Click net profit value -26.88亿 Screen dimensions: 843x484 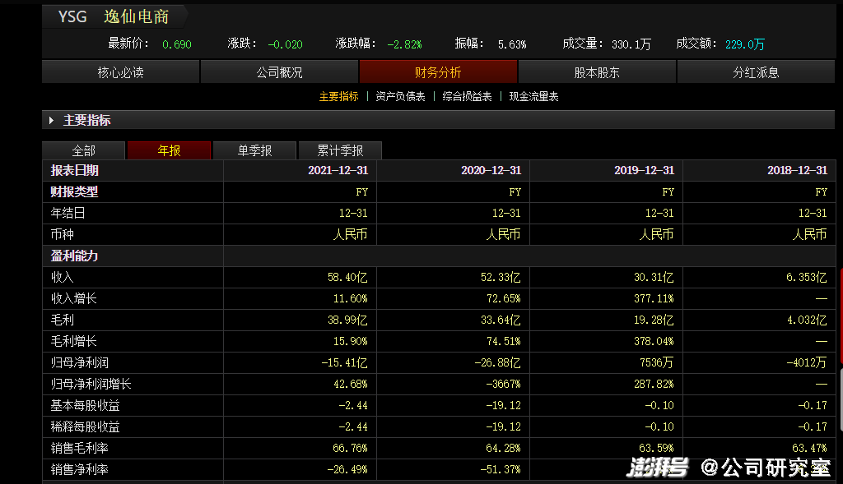(498, 362)
